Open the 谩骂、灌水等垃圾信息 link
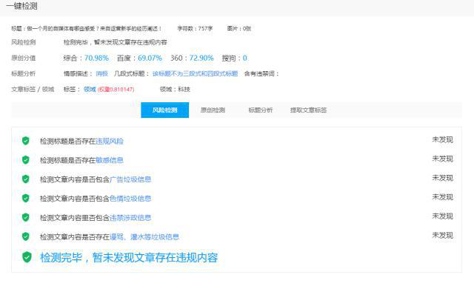Viewport: 474px width, 292px height. pos(144,237)
